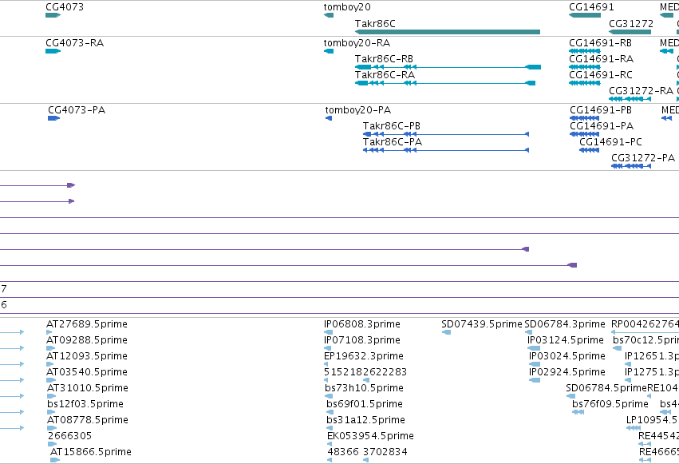Click the CG4073-RA transcript glyph
This screenshot has height=464, width=679.
point(53,51)
